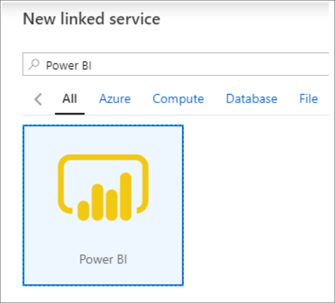Click the New linked service heading
Viewport: 335px width, 303px height.
coord(91,19)
